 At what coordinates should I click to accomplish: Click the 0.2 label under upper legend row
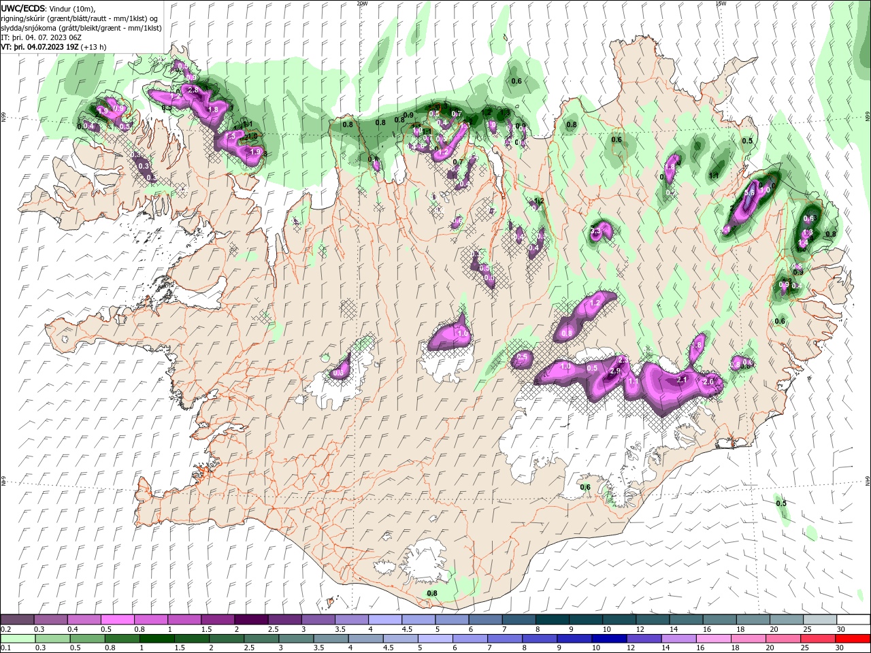coord(5,629)
